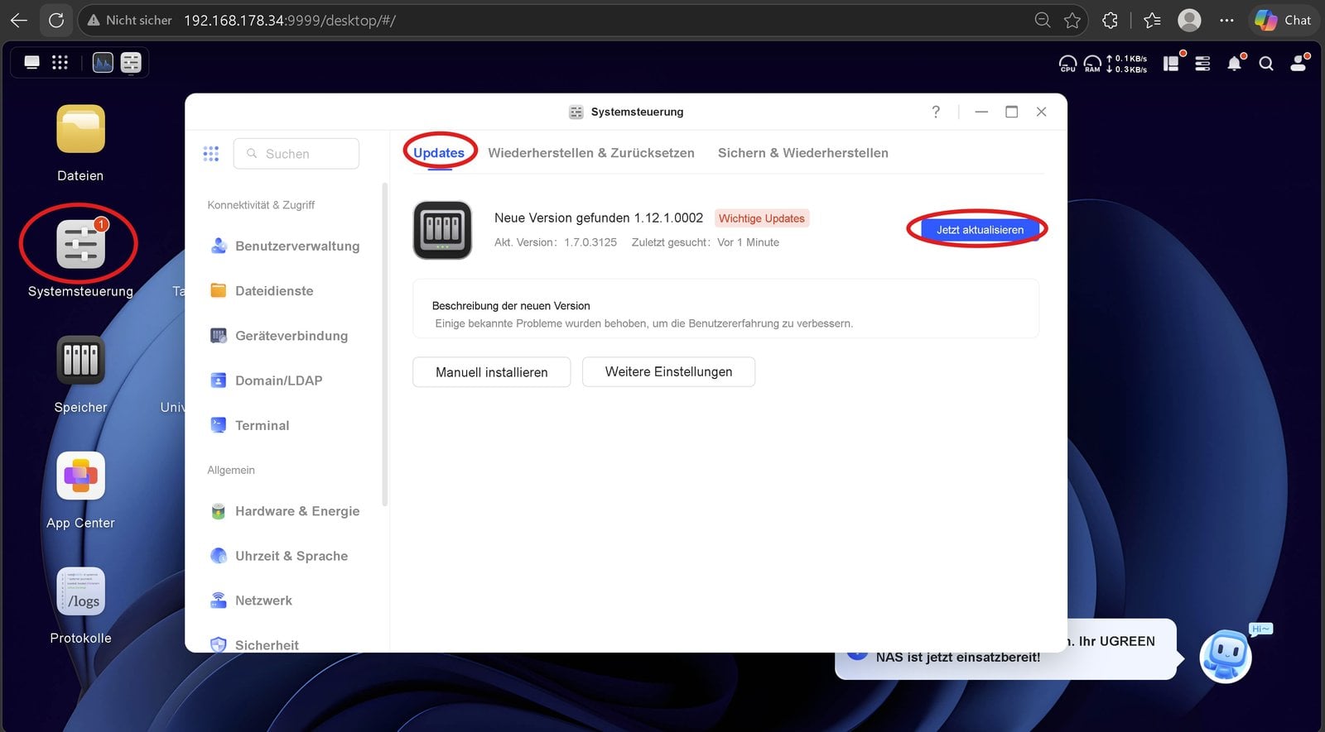
Task: Select the Systemsteuerung icon in the top taskbar
Action: click(131, 62)
